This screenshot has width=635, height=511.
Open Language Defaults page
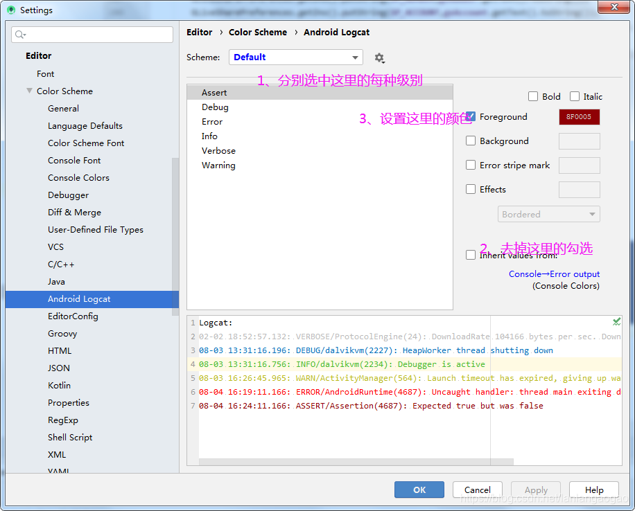coord(85,126)
